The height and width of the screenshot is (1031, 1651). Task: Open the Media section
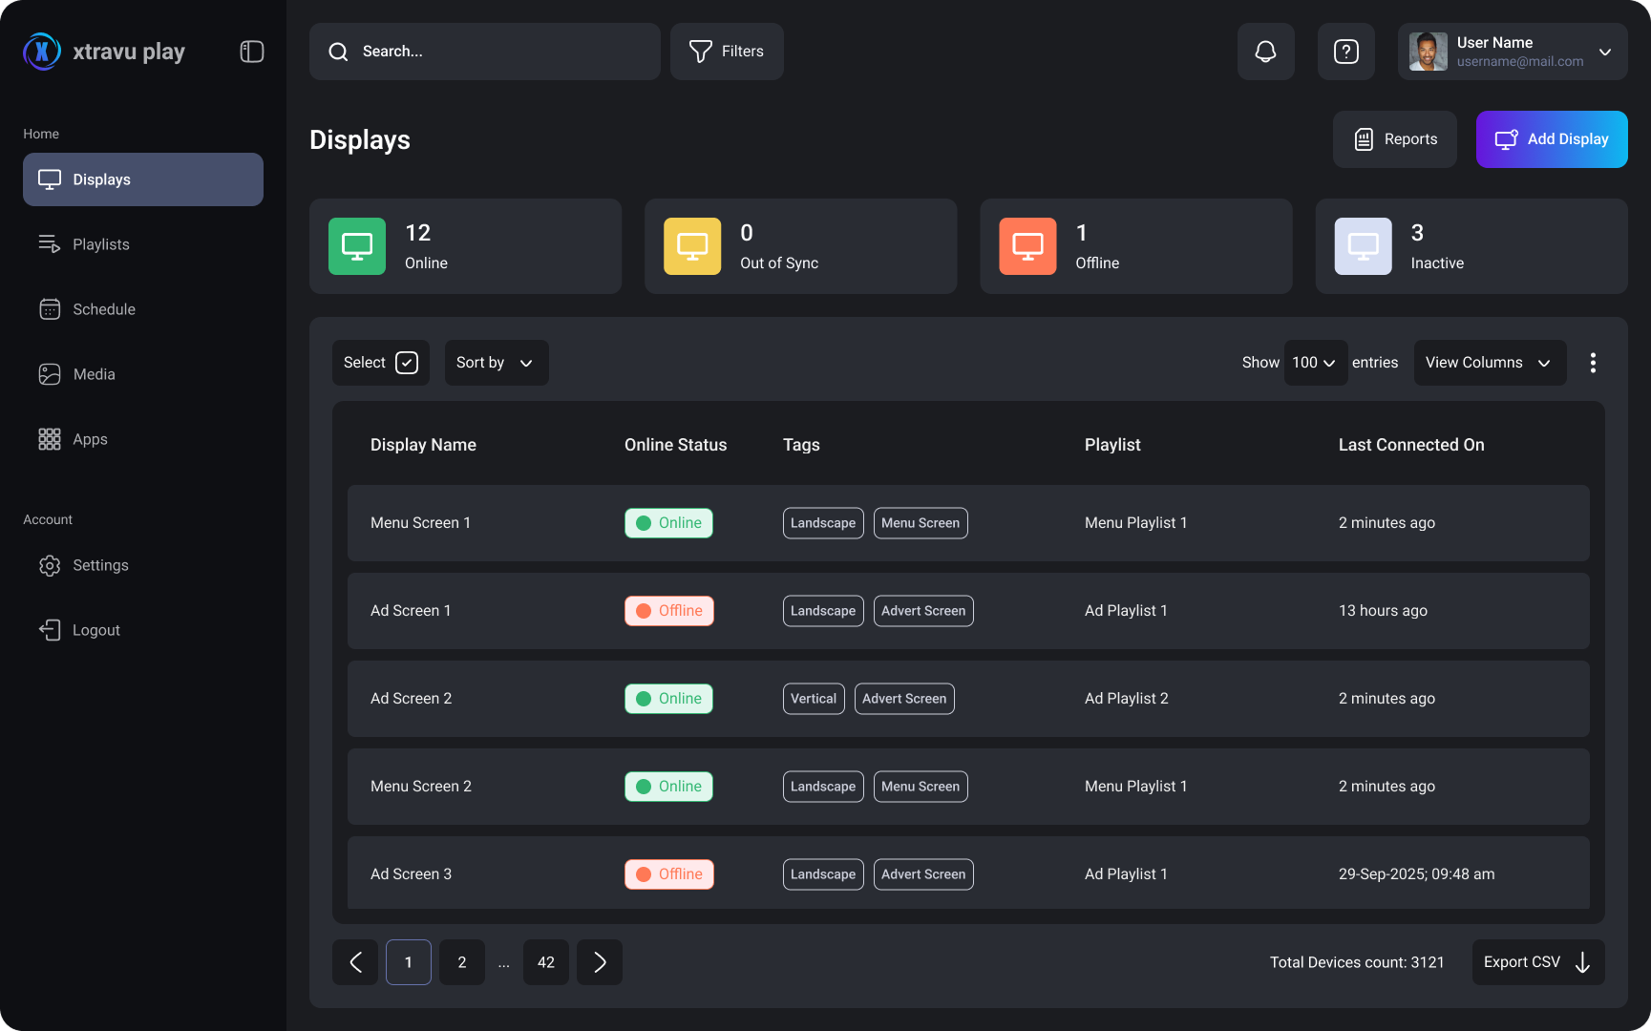click(x=143, y=374)
